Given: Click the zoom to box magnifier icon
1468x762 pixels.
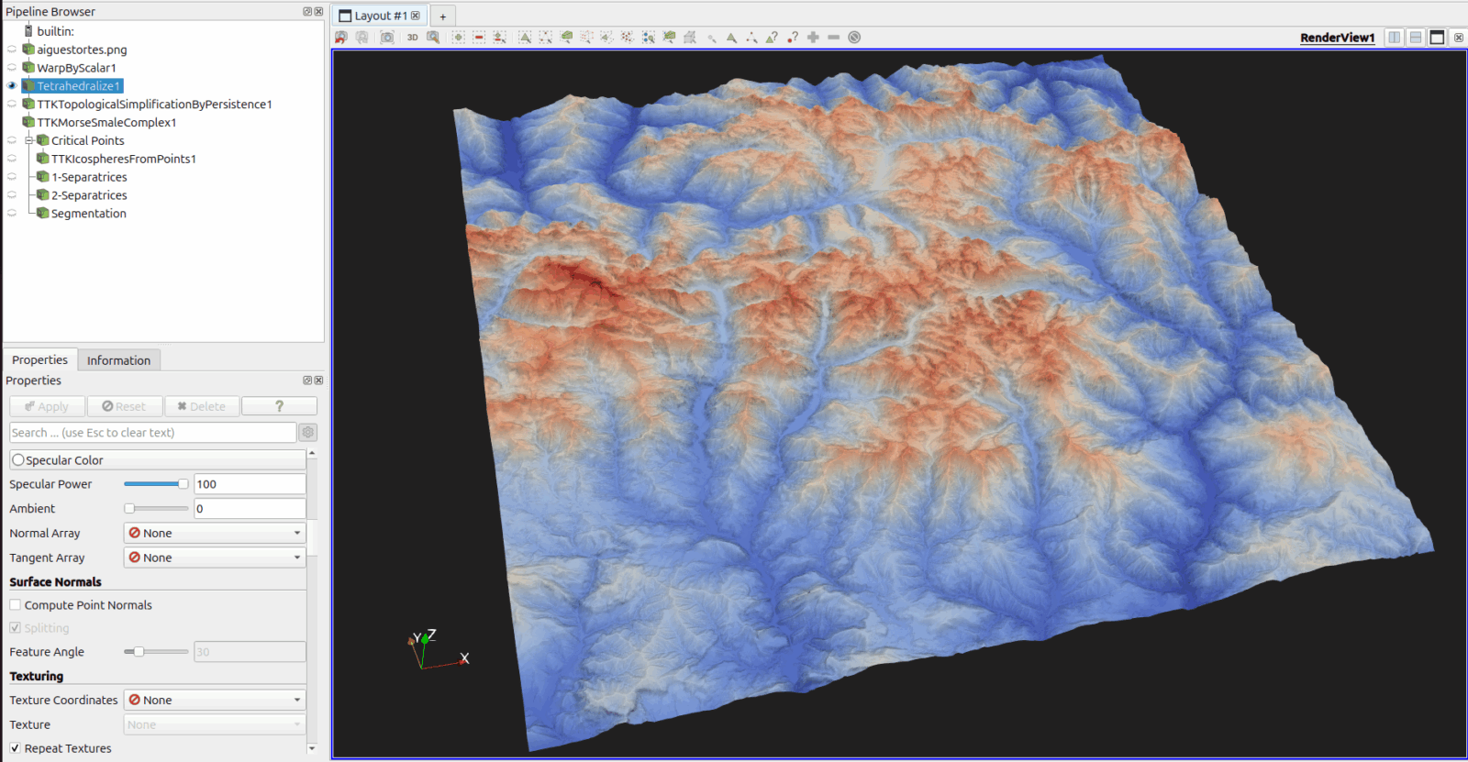Looking at the screenshot, I should (433, 38).
